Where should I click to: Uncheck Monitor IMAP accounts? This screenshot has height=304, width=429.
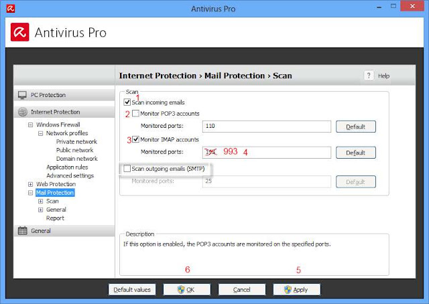[135, 139]
